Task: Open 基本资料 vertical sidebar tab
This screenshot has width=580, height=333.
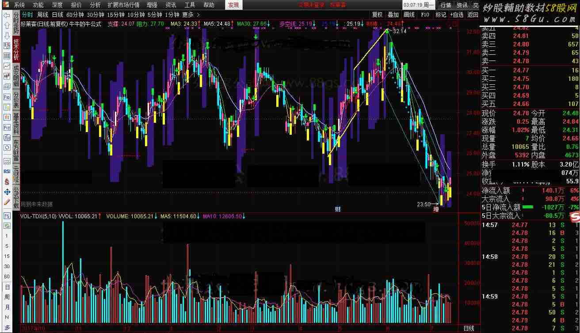Action: click(16, 124)
